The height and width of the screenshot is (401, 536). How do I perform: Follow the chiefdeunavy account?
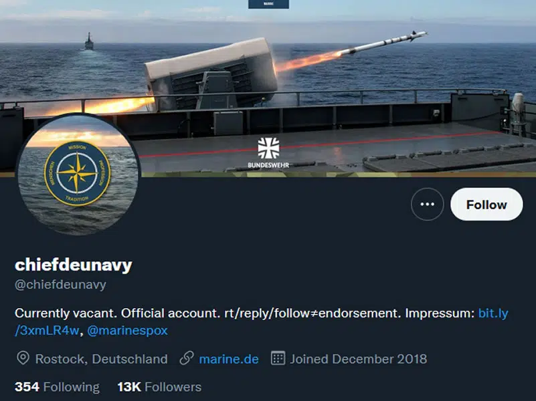pyautogui.click(x=486, y=204)
